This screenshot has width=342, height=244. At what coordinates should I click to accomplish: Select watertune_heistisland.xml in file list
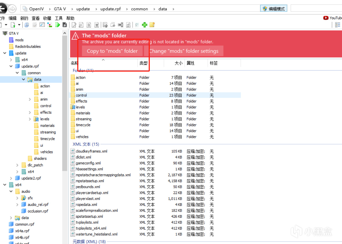point(97,234)
